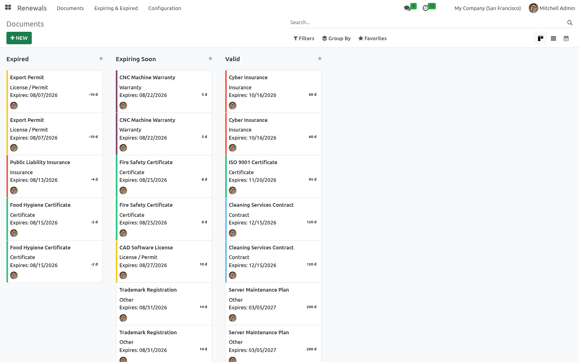The image size is (579, 362).
Task: Click the 10 d remaining badge
Action: click(x=203, y=264)
